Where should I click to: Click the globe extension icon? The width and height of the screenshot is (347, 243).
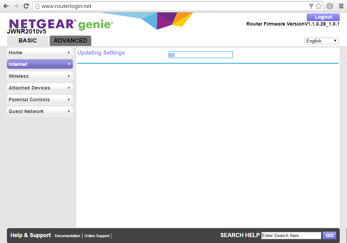coord(330,6)
